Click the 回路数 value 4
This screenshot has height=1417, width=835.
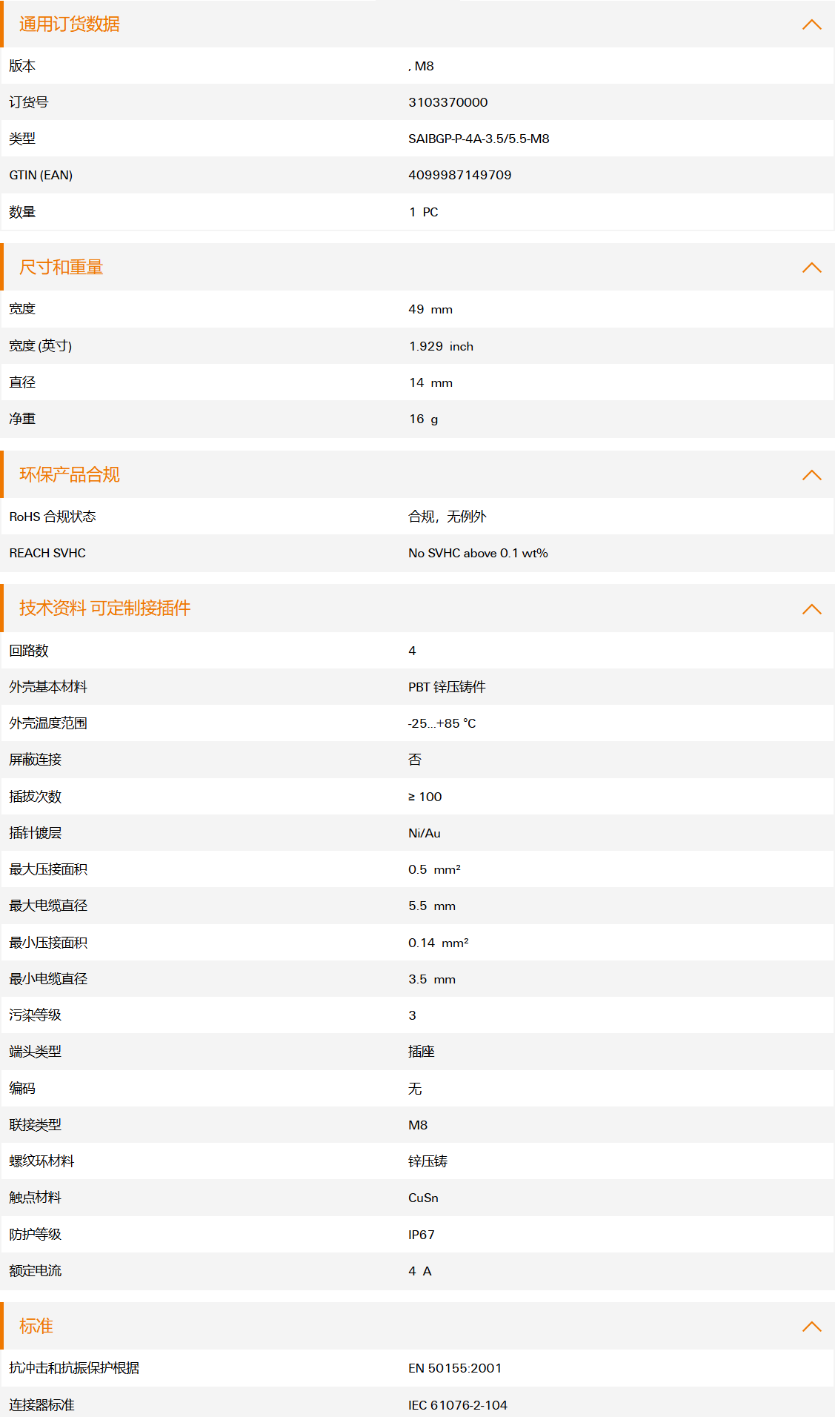click(412, 651)
